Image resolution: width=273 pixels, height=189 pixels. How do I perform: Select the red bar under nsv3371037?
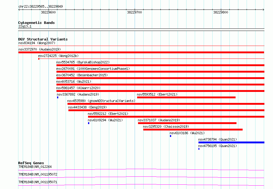click(x=187, y=123)
